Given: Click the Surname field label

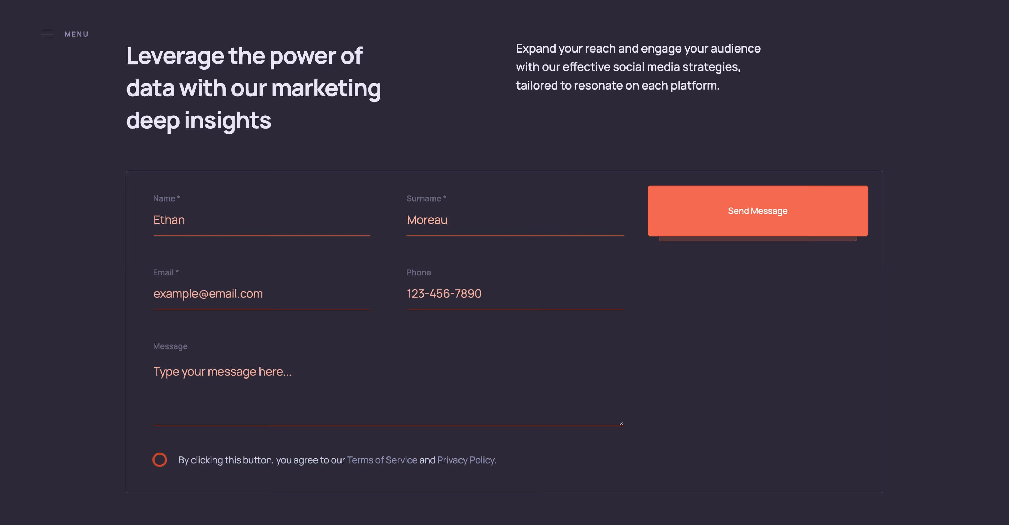Looking at the screenshot, I should pyautogui.click(x=426, y=198).
